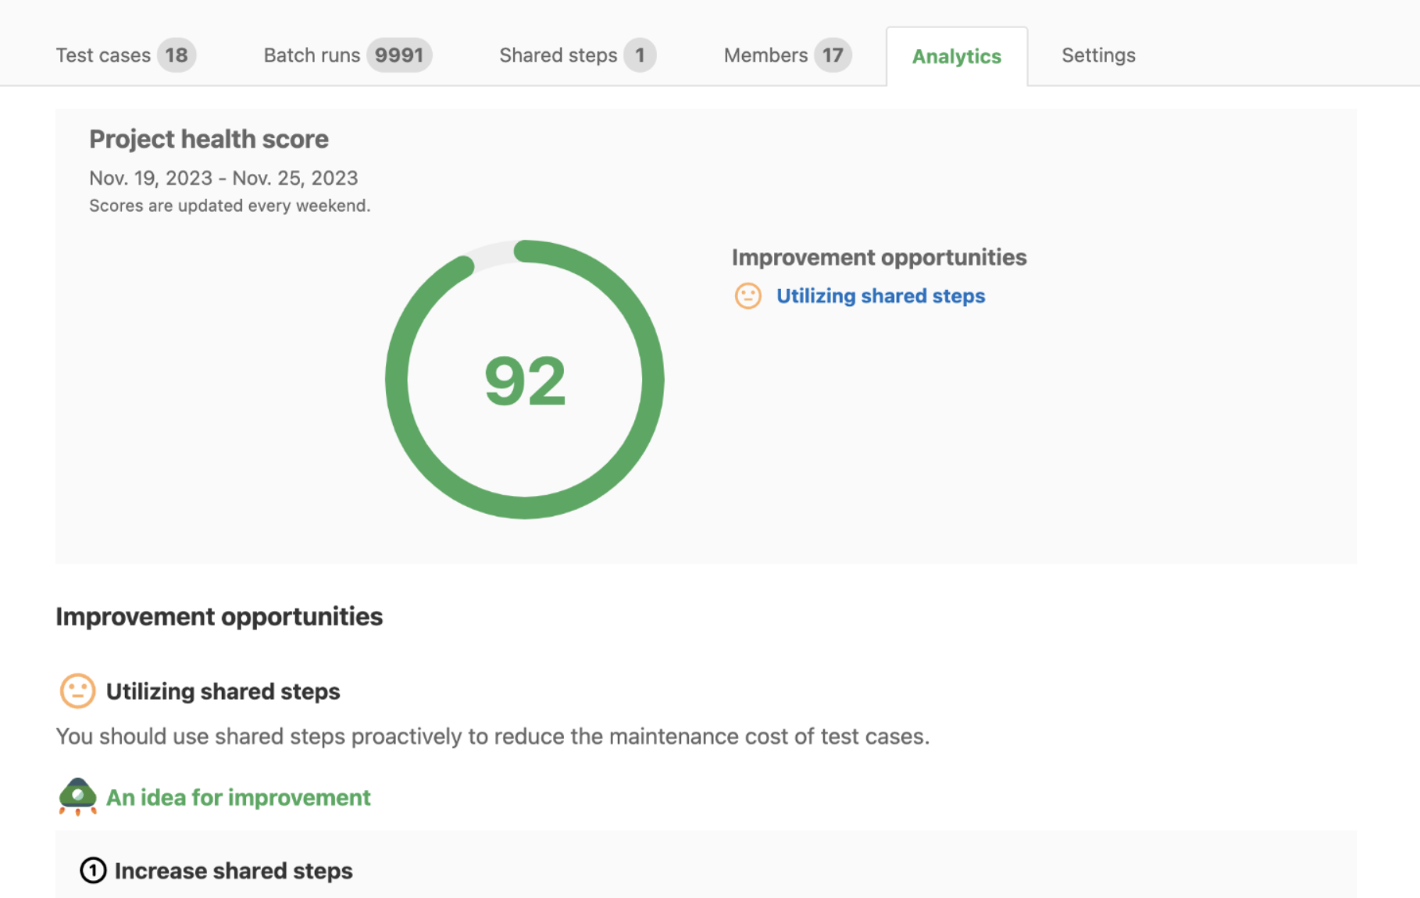Image resolution: width=1420 pixels, height=898 pixels.
Task: Click the 17 badge beside Members
Action: pos(833,55)
